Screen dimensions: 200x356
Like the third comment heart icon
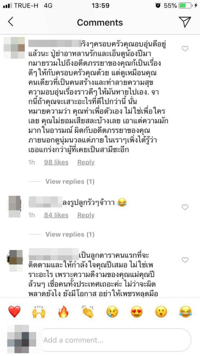[185, 260]
